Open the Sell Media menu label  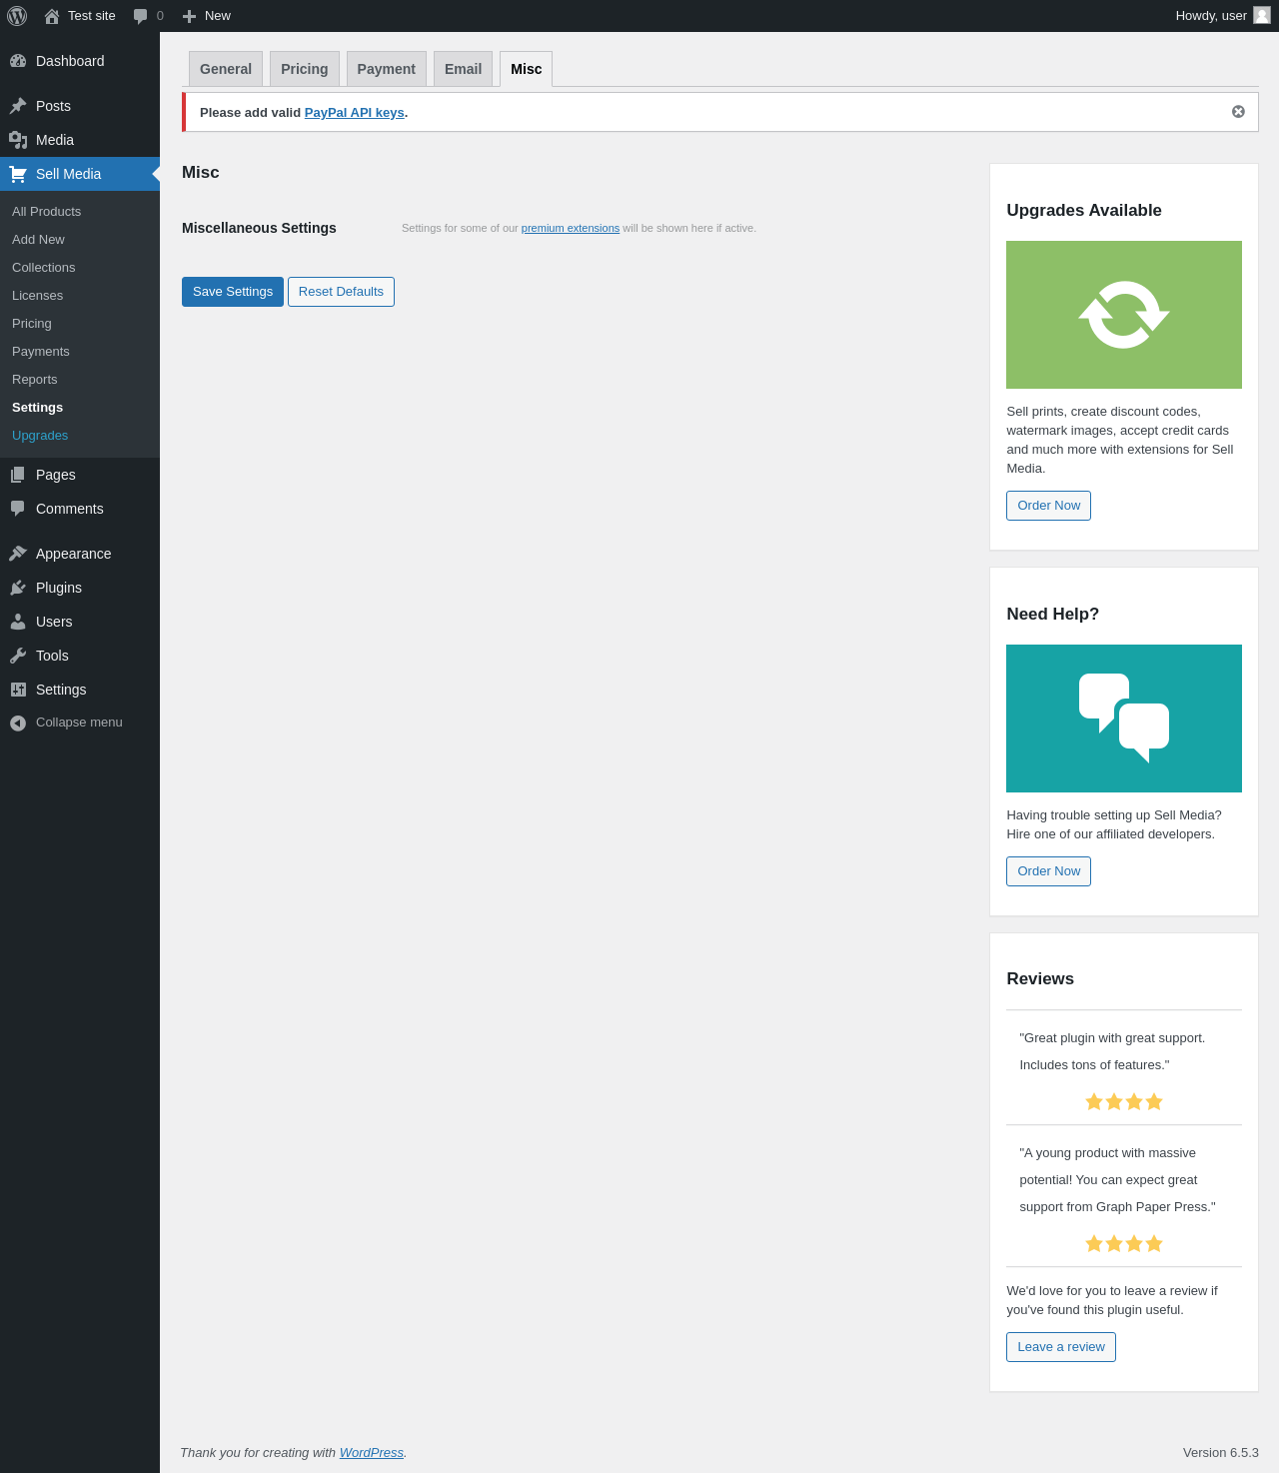coord(68,174)
